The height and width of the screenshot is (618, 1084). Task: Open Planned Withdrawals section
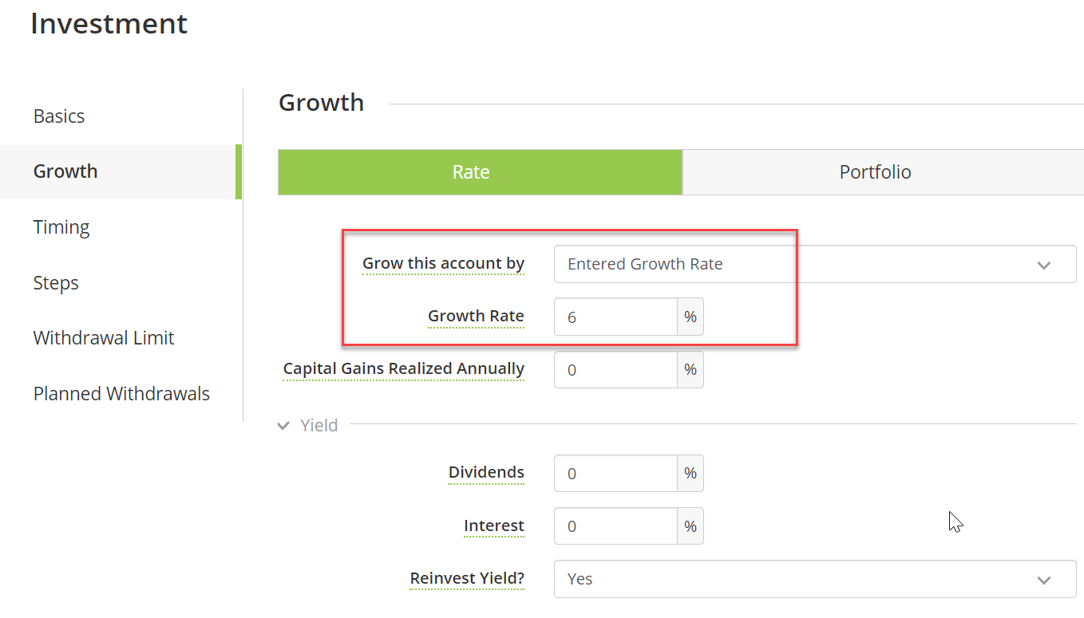point(121,394)
